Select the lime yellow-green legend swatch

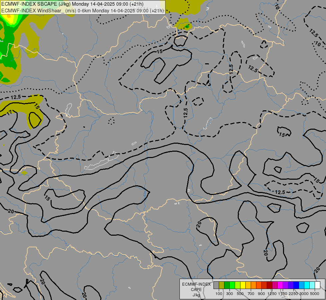[x=238, y=285]
